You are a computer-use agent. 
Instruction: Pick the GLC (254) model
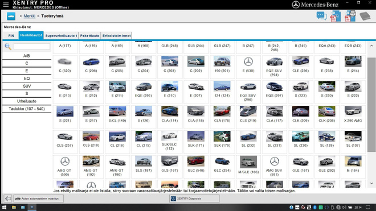(x=222, y=167)
